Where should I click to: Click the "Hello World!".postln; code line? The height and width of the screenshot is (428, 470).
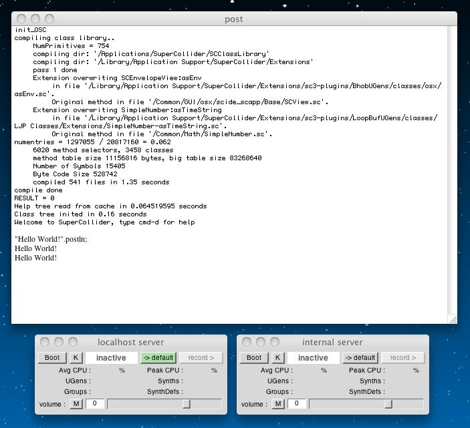tap(51, 239)
